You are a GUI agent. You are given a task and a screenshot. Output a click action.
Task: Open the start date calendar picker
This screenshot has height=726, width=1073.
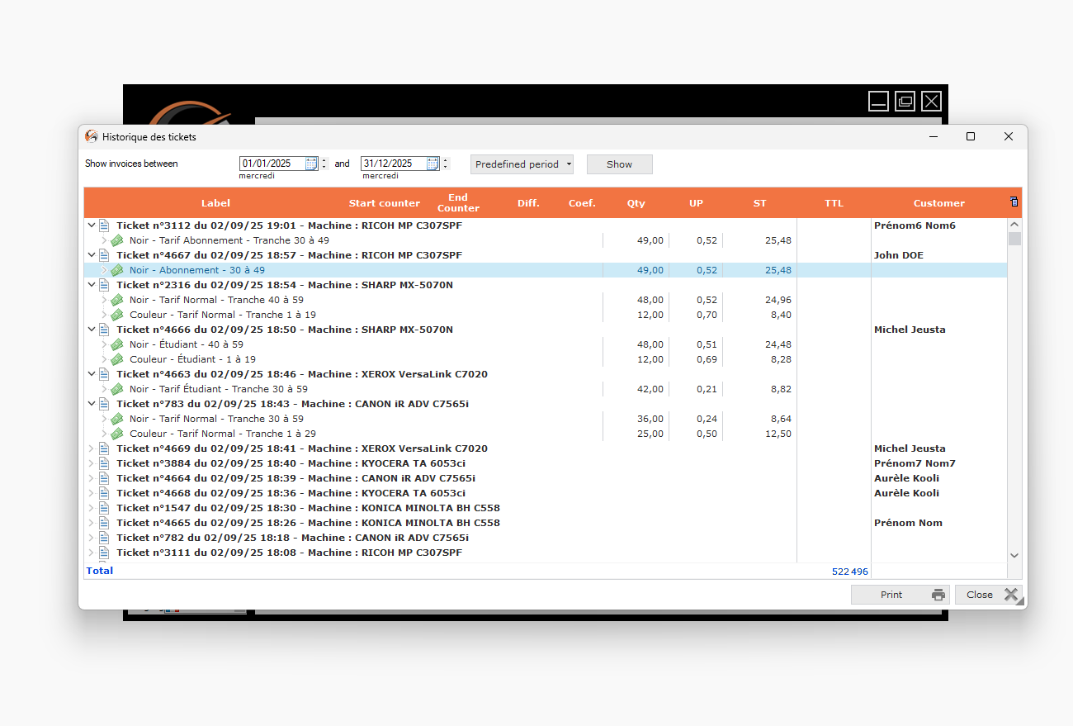pos(311,164)
